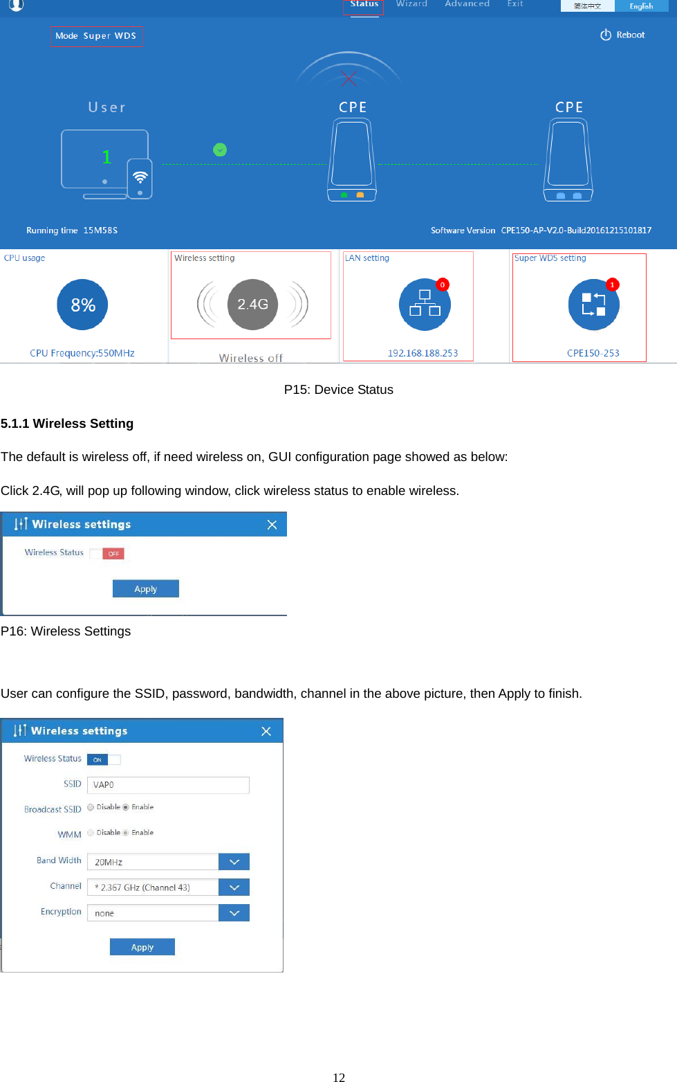Open the Advanced tab

(x=467, y=4)
